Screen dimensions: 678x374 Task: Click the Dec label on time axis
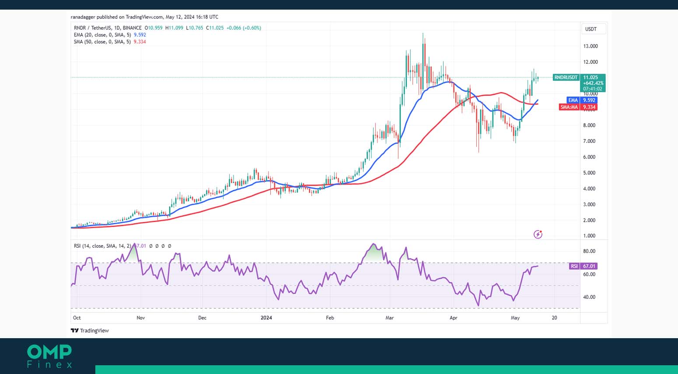202,318
